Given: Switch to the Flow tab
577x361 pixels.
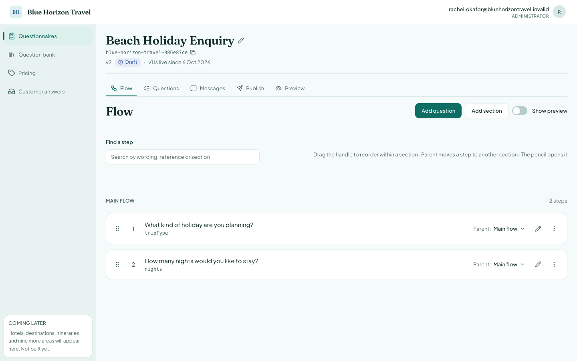Looking at the screenshot, I should 121,88.
